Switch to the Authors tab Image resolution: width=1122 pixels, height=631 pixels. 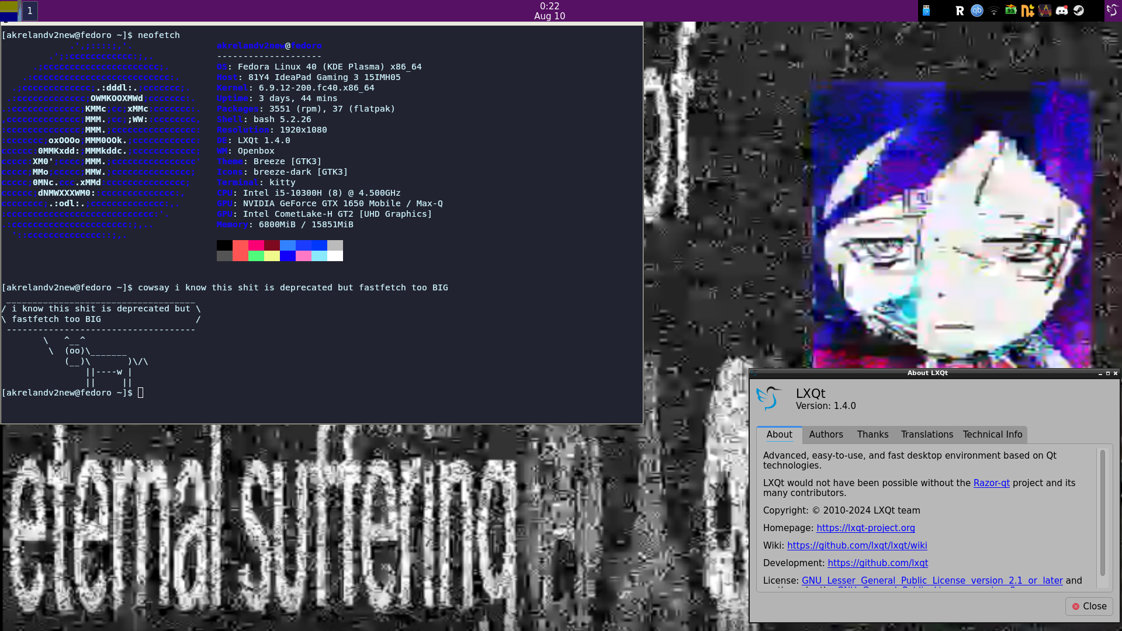826,435
